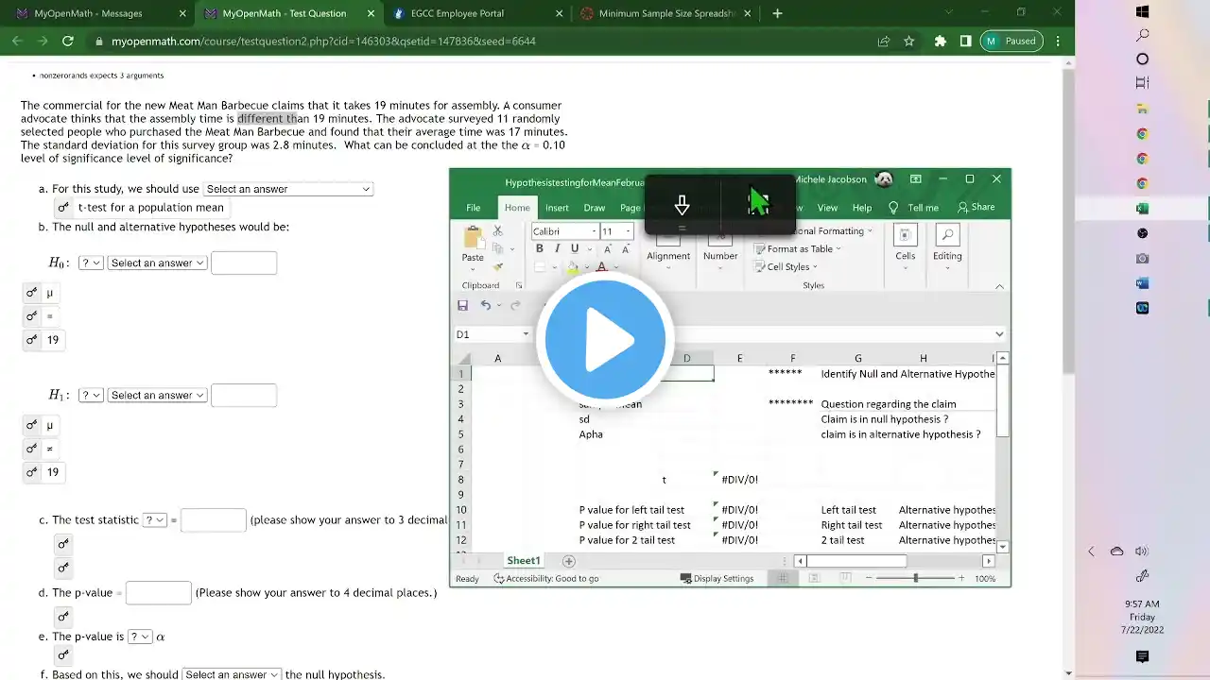Screen dimensions: 1210x680
Task: Toggle Bold formatting in Excel
Action: (x=540, y=249)
